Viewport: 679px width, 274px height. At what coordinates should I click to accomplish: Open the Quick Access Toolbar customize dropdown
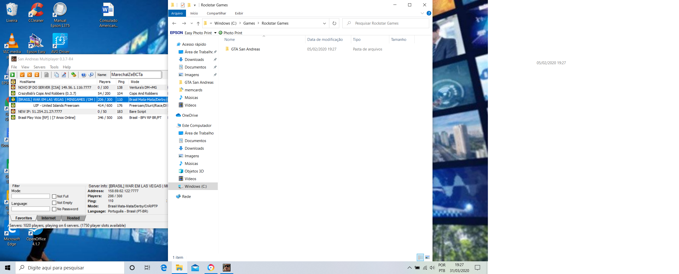coord(195,5)
